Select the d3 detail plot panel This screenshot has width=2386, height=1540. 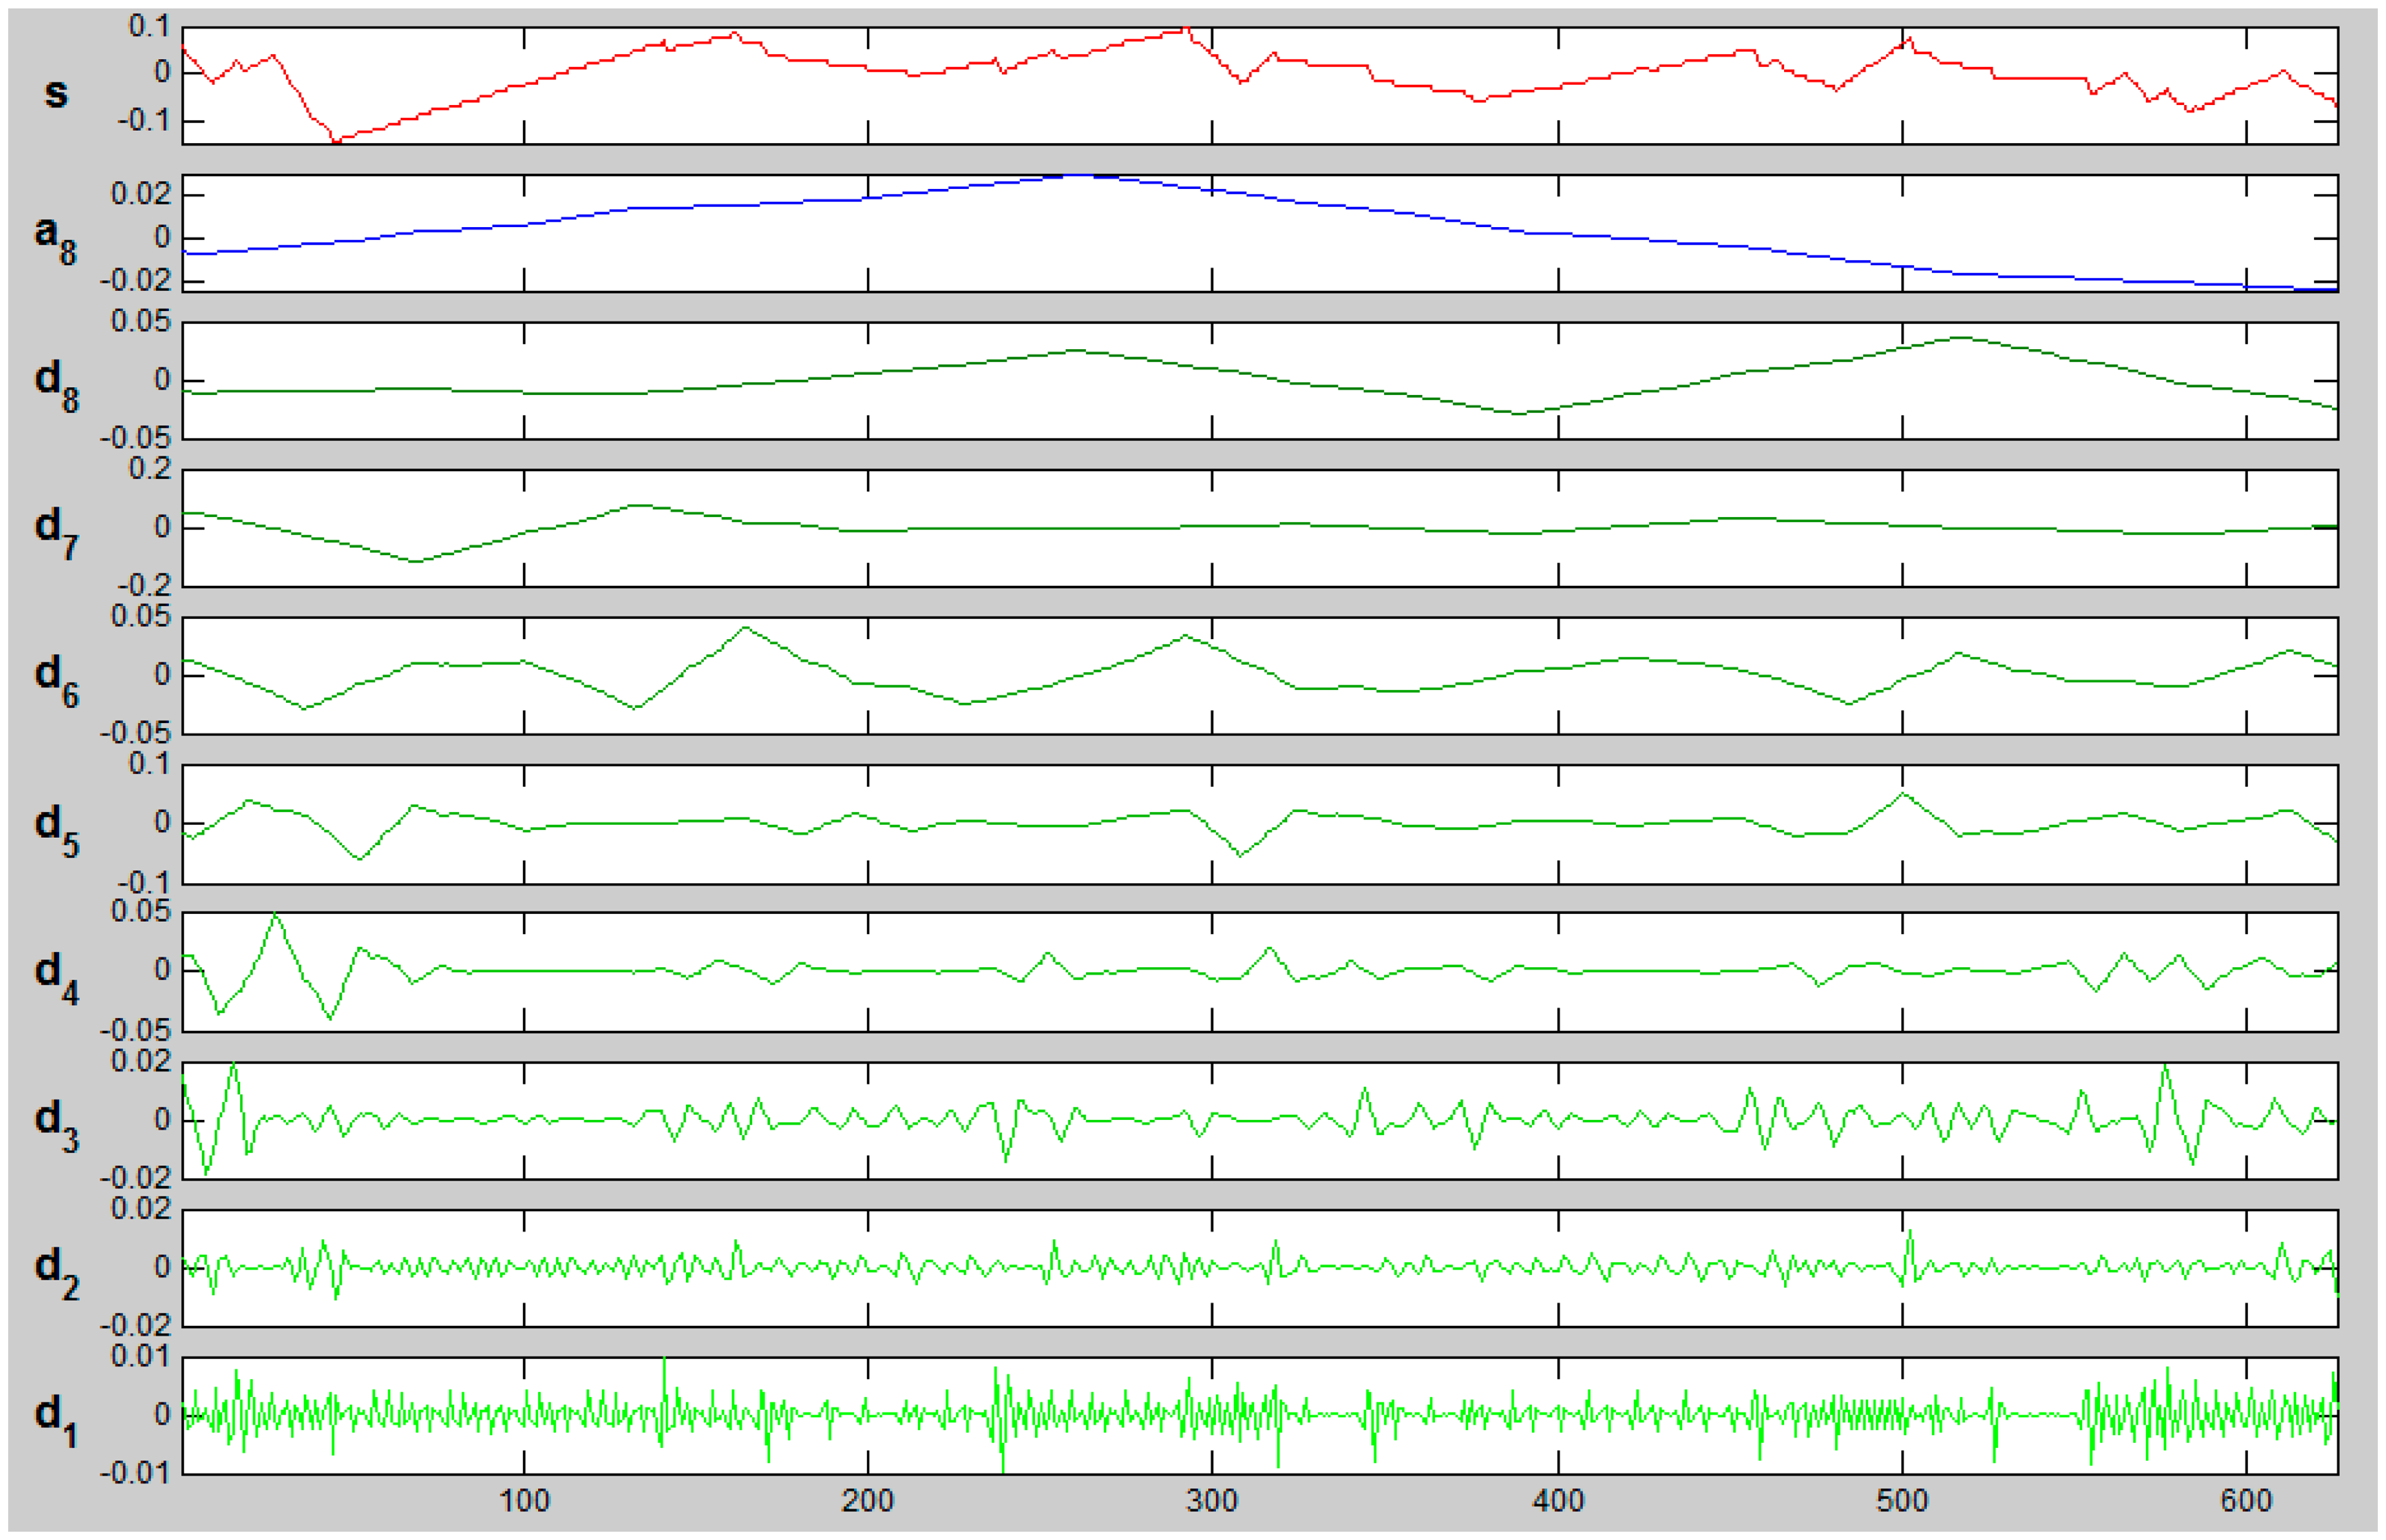click(1260, 1120)
